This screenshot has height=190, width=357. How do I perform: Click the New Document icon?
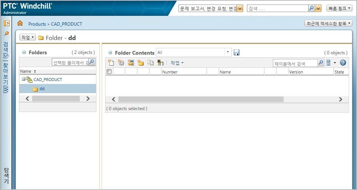tap(111, 63)
